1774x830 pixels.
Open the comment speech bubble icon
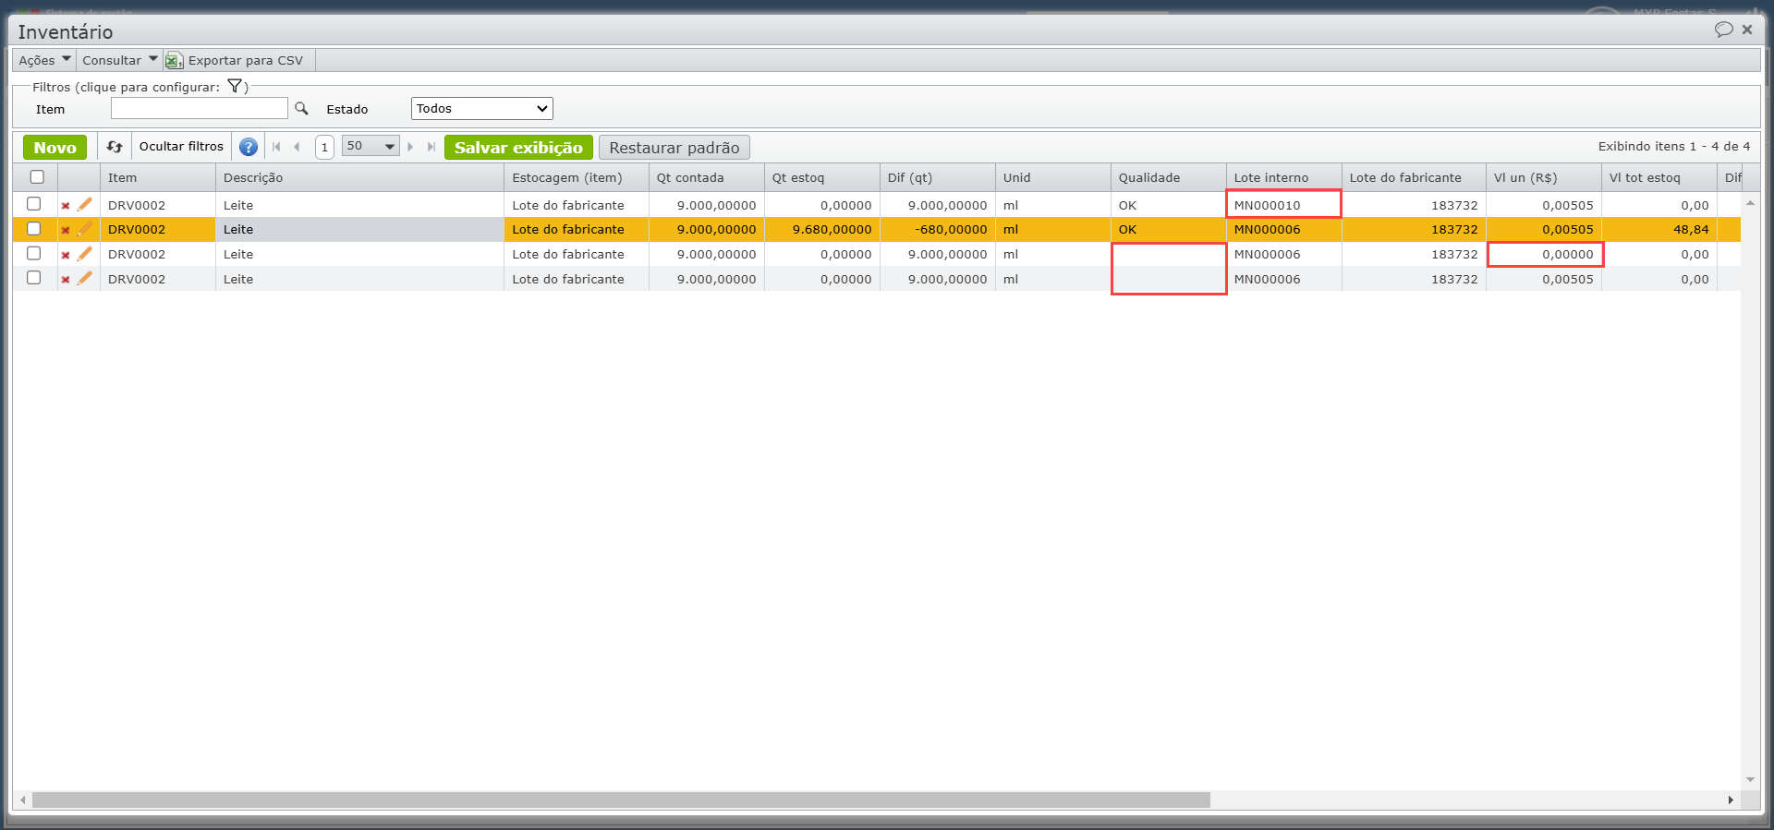(1723, 30)
